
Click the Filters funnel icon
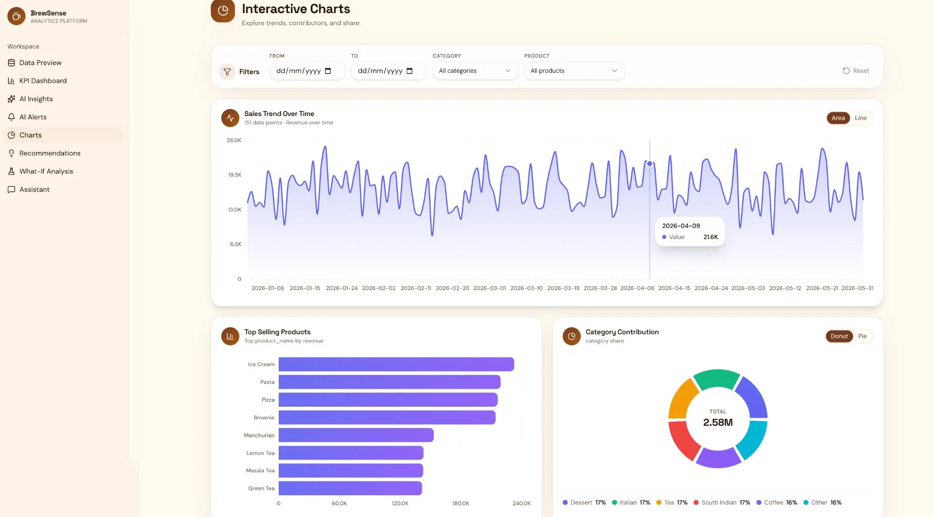227,71
